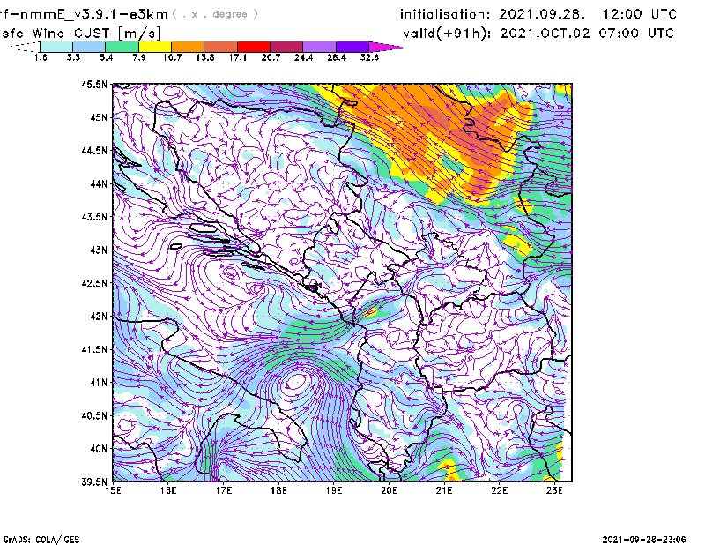Click the legend value 7.9
The image size is (705, 545).
coord(139,57)
